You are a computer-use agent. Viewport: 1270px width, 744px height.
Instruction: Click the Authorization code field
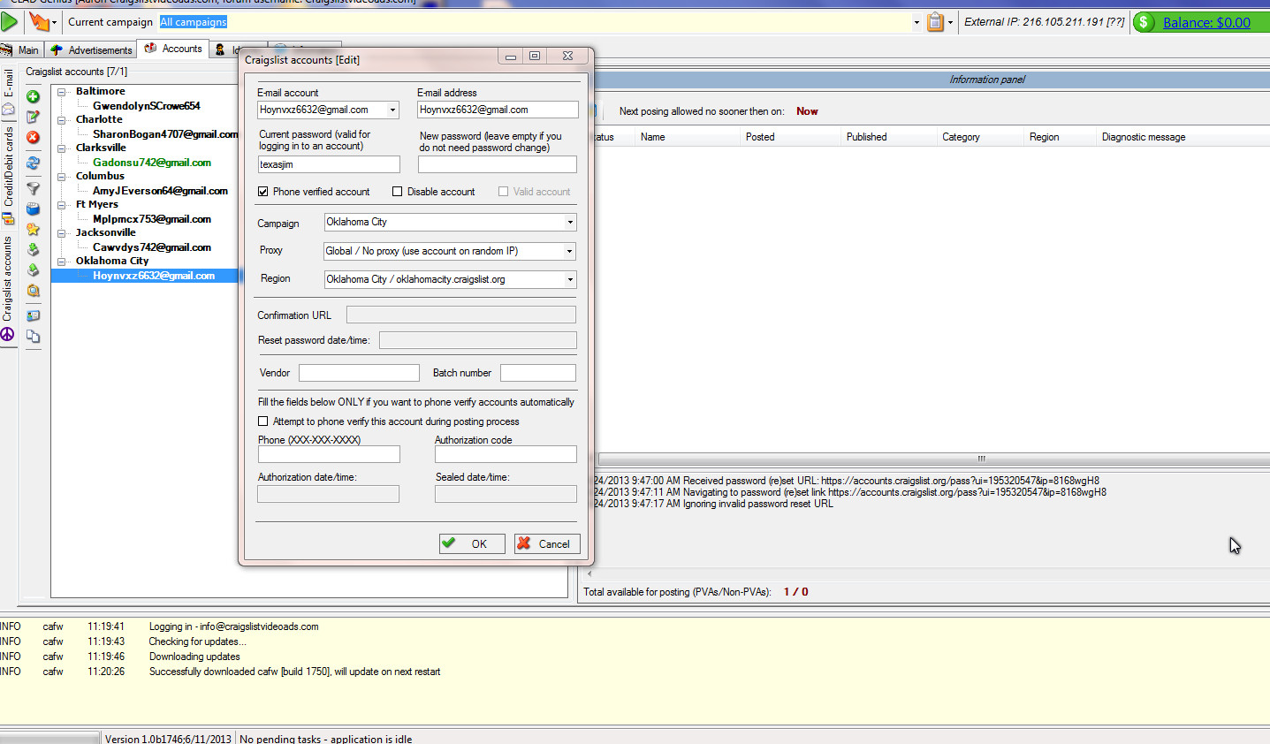[506, 454]
